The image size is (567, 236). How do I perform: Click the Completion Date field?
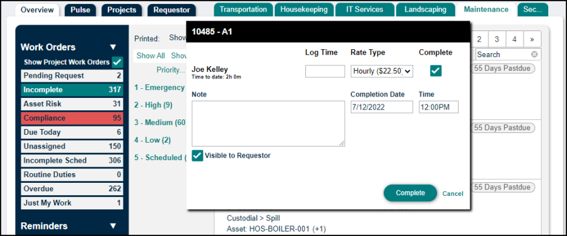pyautogui.click(x=381, y=107)
